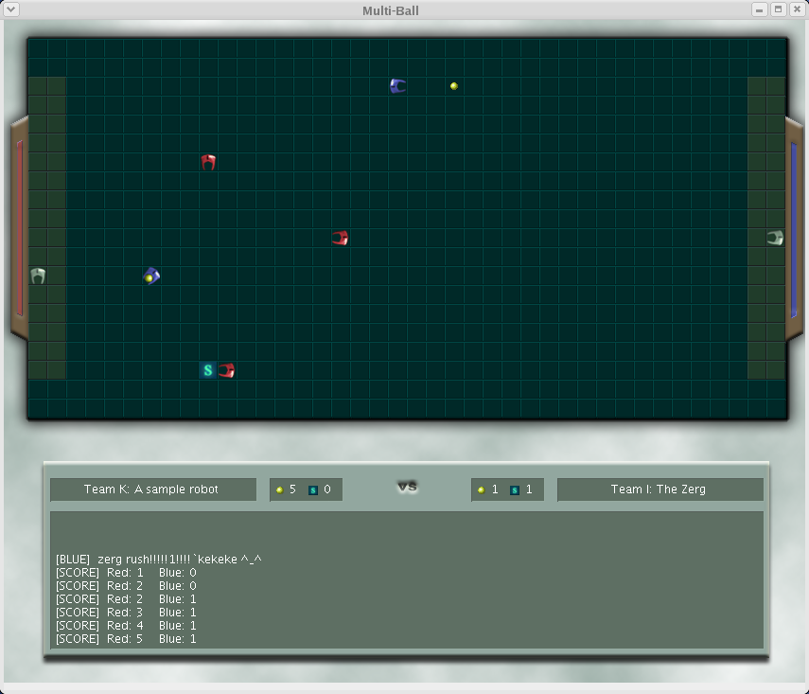The image size is (809, 694).
Task: Select the red robot in the field center
Action: pos(340,238)
